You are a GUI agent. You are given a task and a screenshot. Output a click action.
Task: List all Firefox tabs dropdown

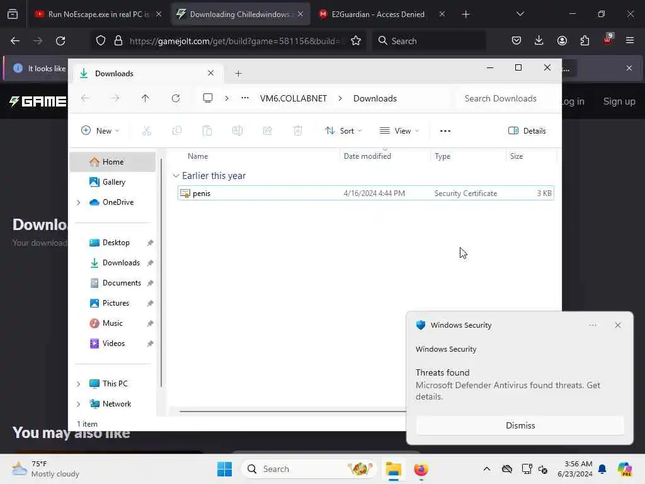coord(520,14)
